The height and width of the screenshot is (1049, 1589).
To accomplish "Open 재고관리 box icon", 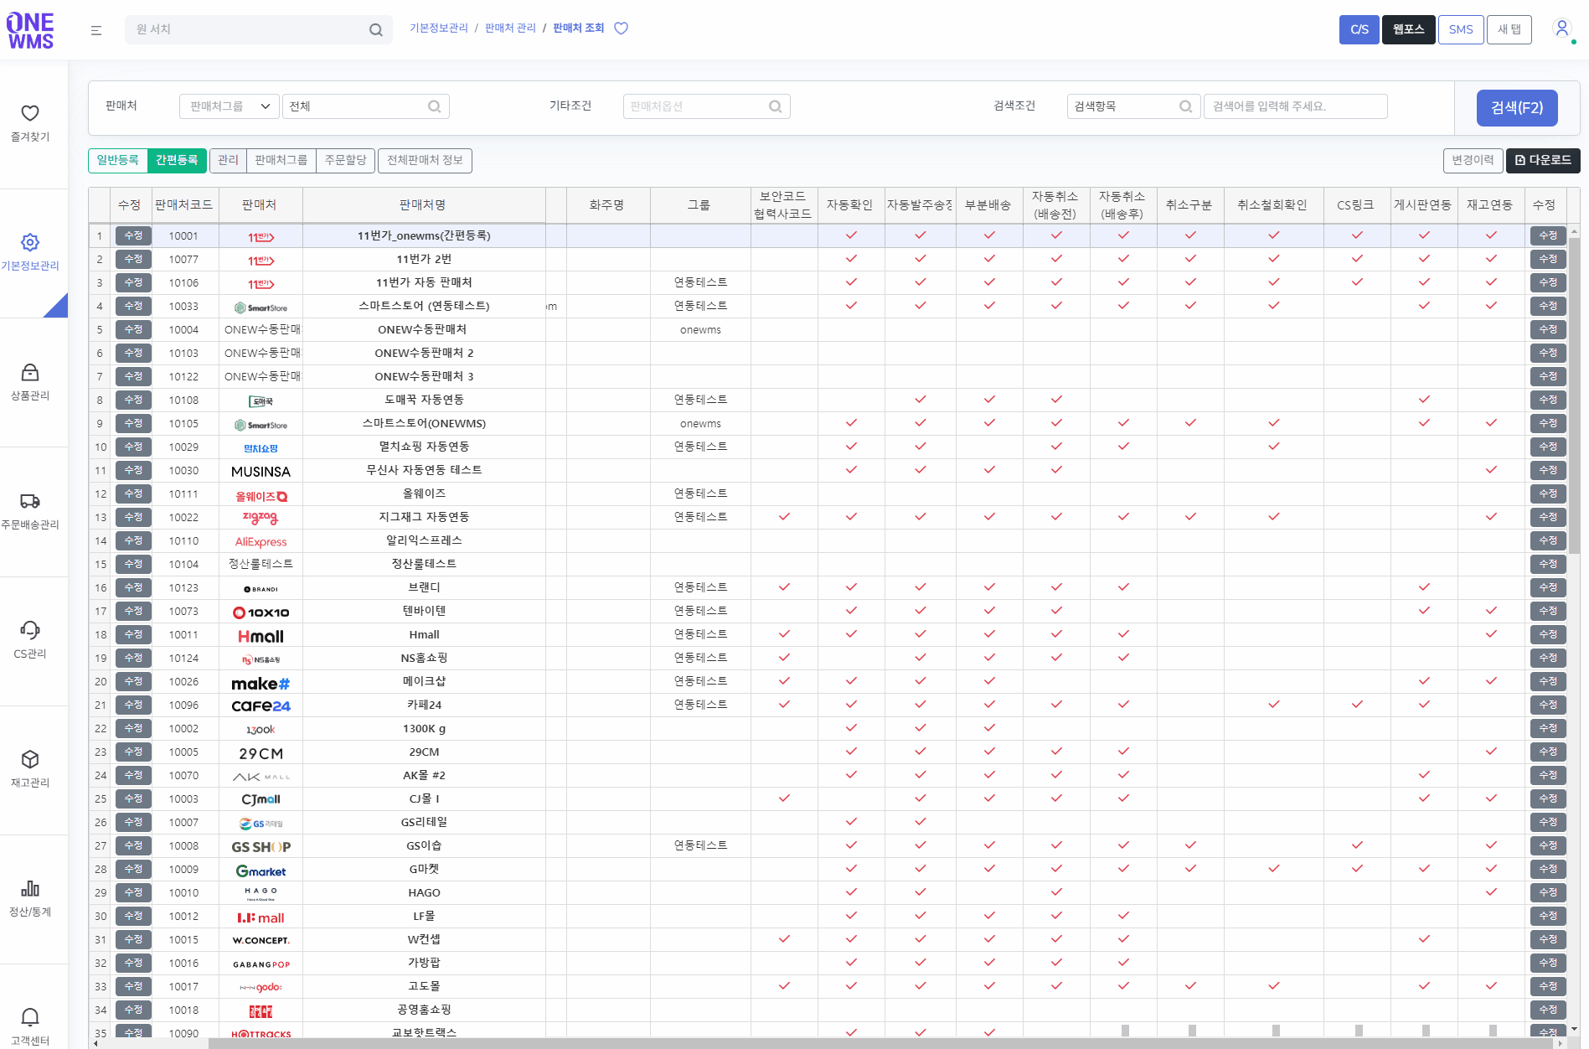I will click(x=30, y=760).
